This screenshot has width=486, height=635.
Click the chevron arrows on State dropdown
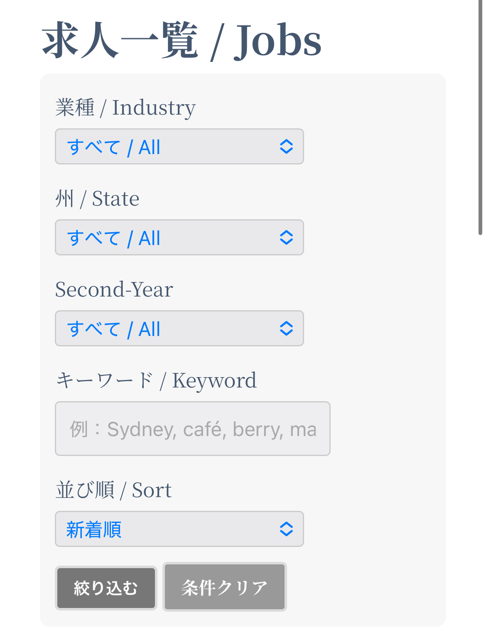(286, 238)
